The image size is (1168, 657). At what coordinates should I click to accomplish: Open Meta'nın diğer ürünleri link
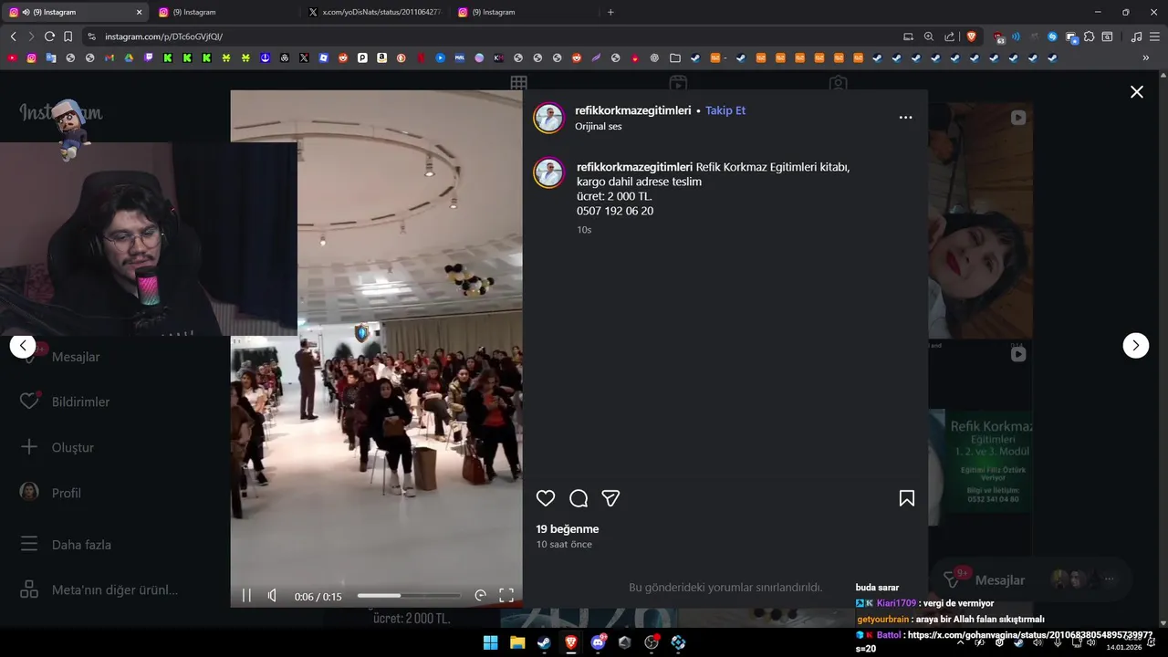[x=100, y=589]
